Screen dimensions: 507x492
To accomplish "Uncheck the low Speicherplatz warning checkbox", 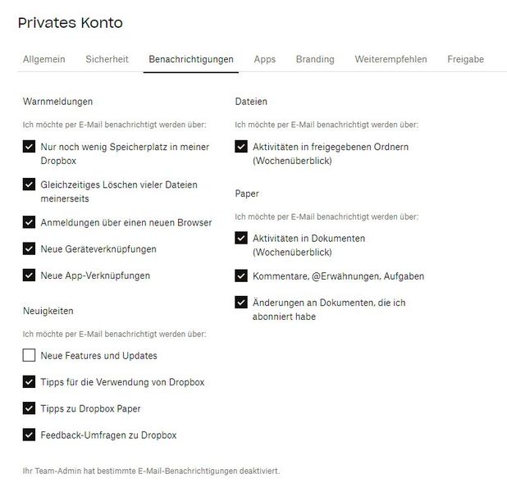I will (30, 148).
